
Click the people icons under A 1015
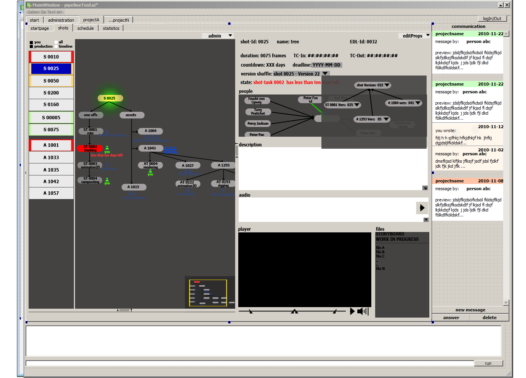pos(132,194)
